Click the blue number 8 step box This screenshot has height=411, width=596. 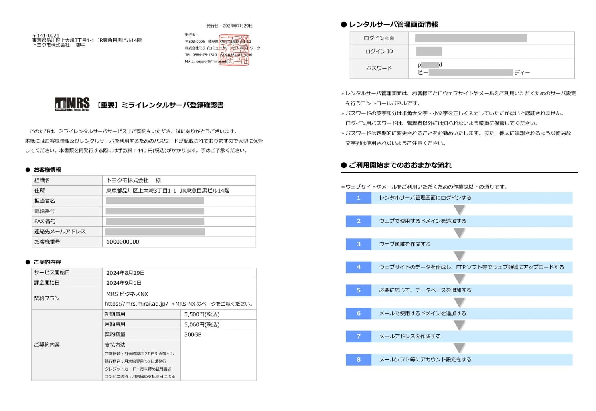point(359,360)
